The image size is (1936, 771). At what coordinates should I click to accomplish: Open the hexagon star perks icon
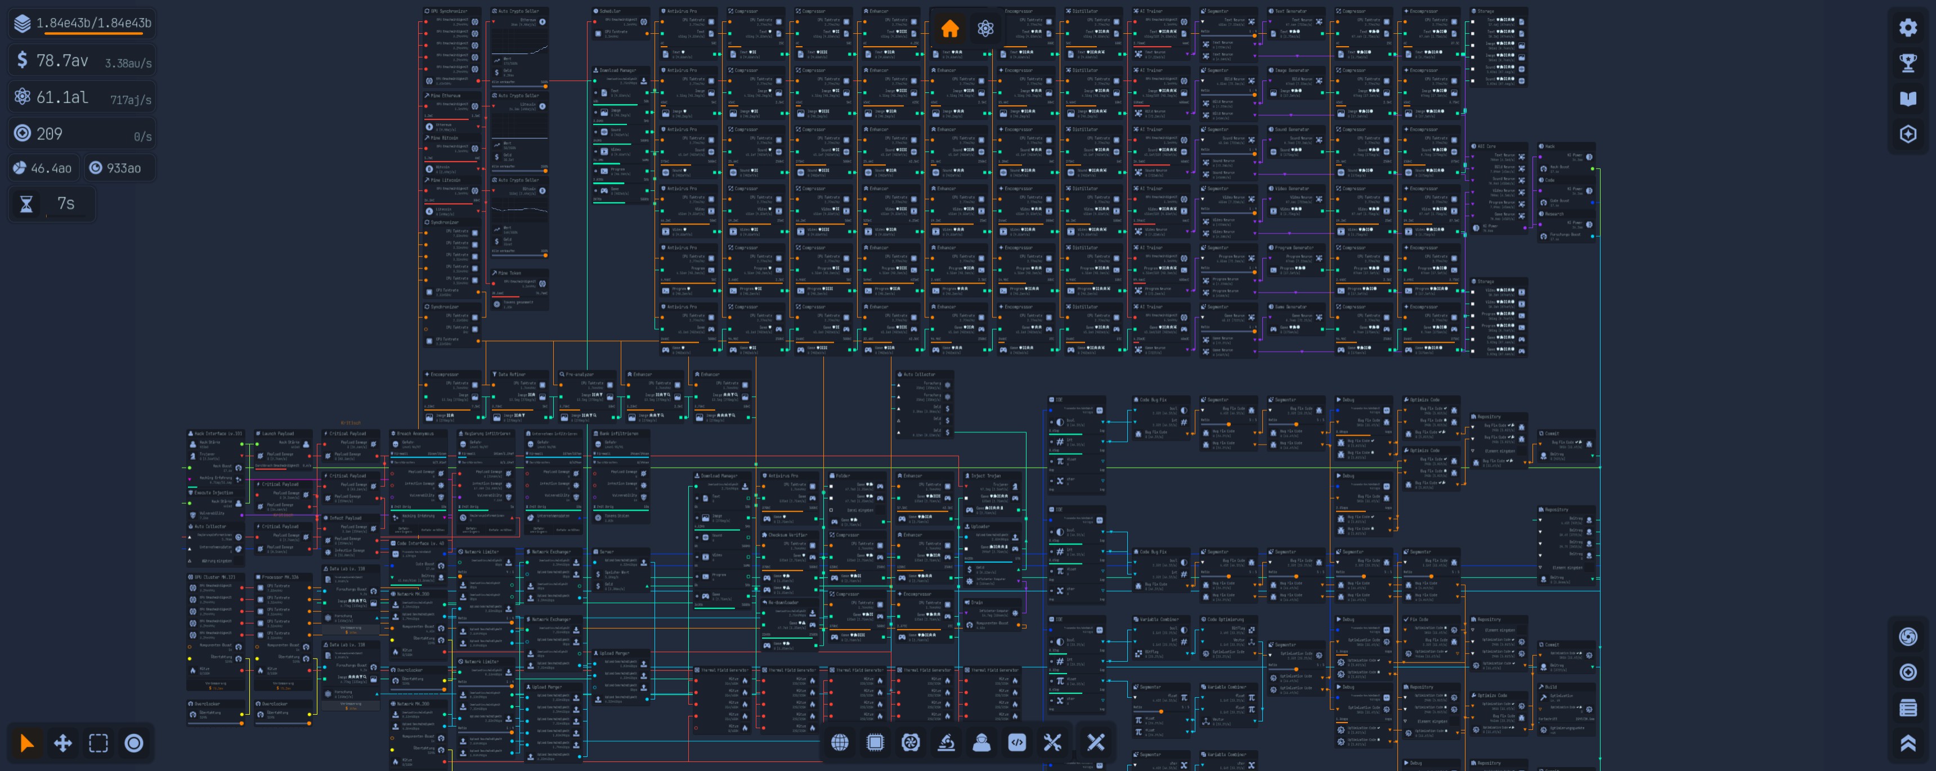[1907, 135]
